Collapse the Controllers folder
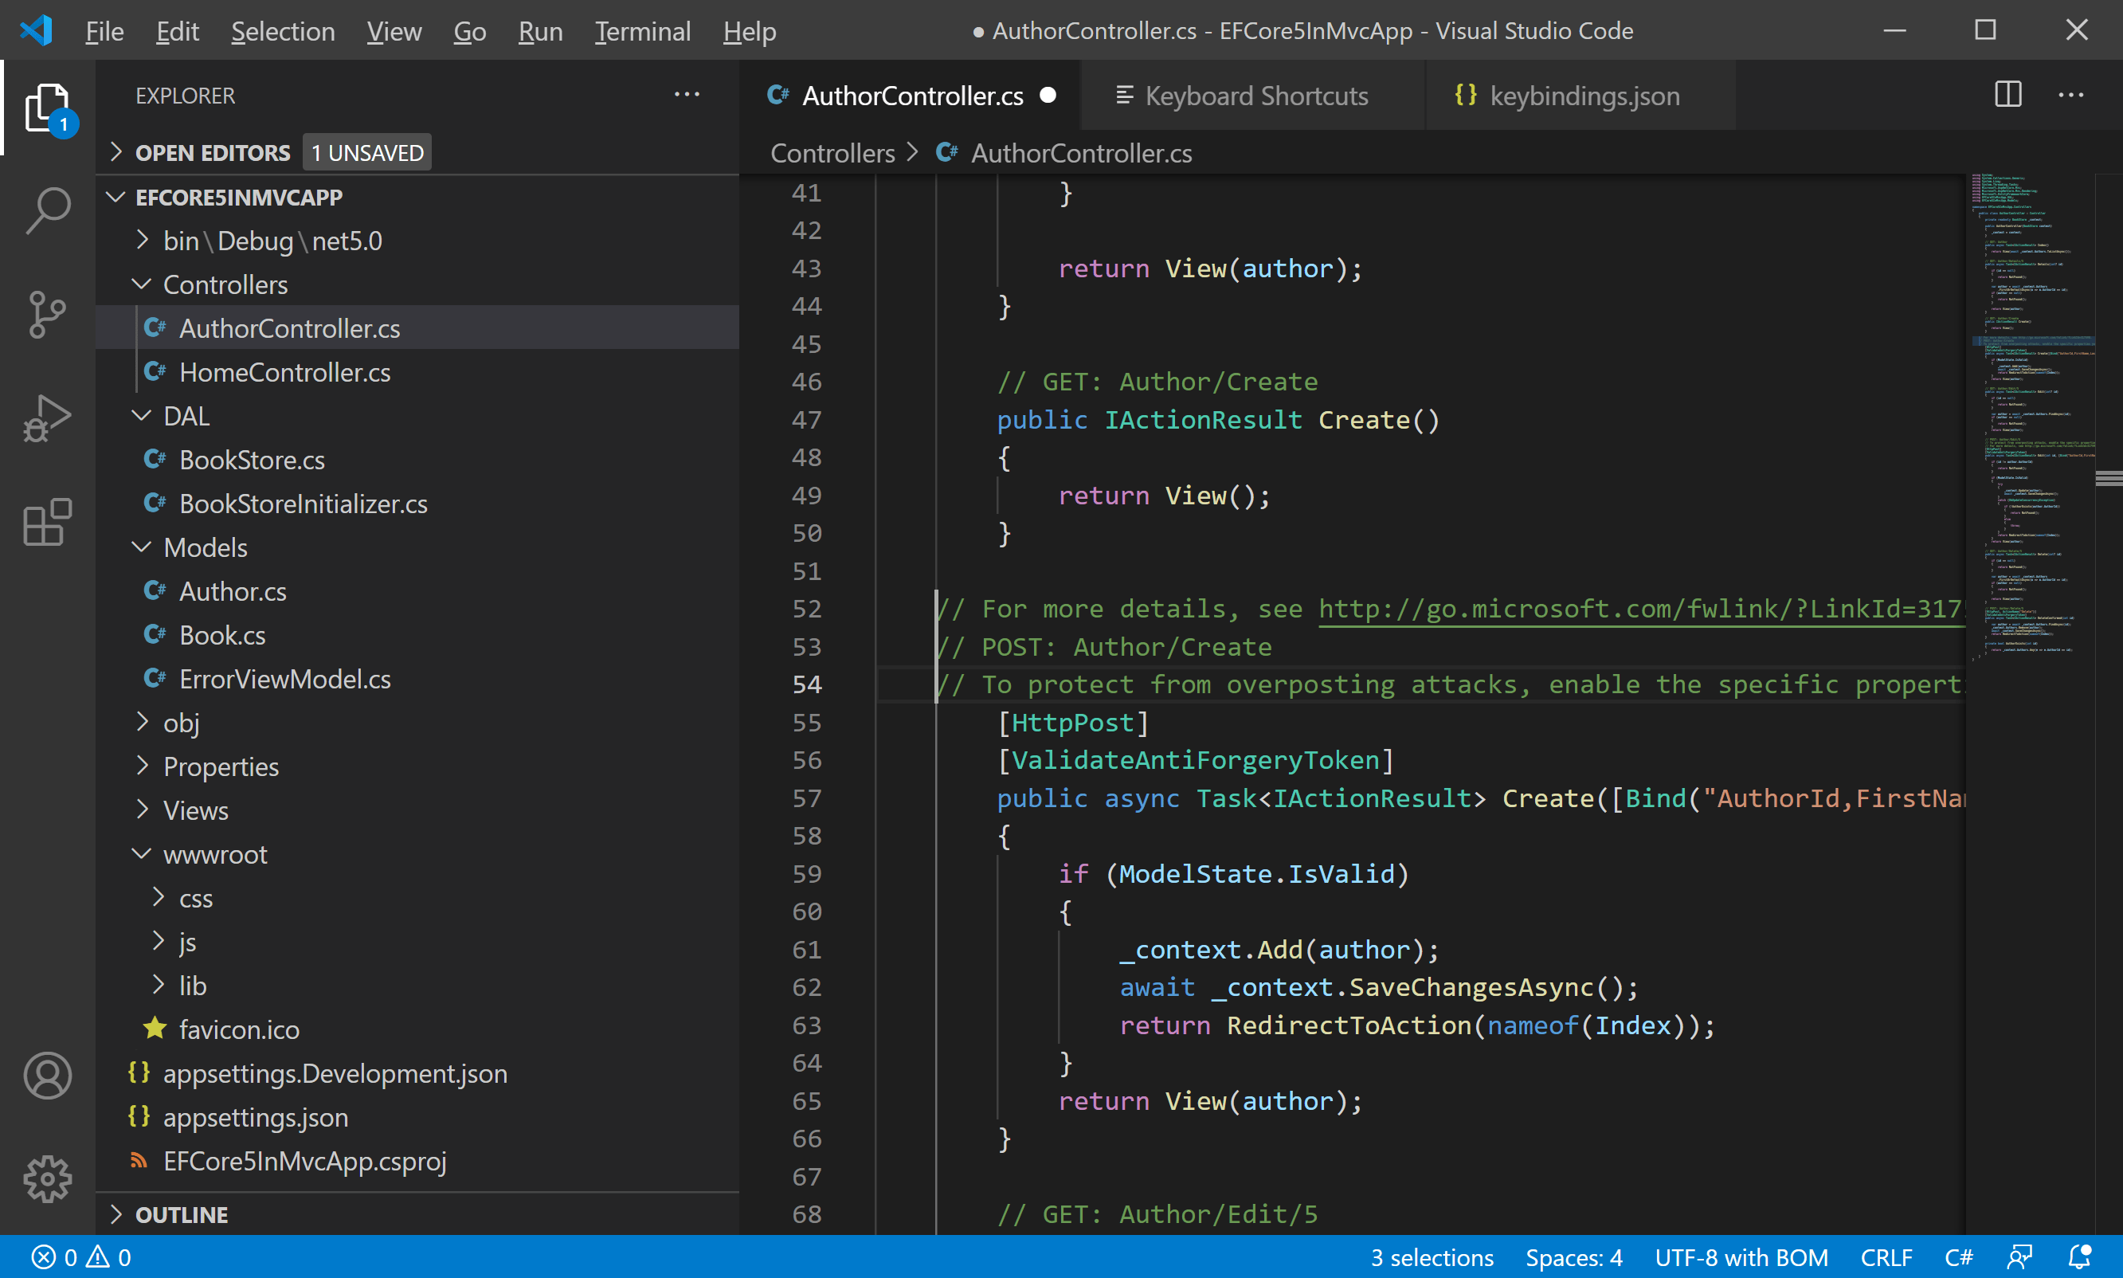 click(x=417, y=285)
